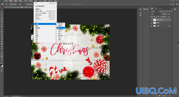179x97 pixels.
Task: Select the Move tool in toolbar
Action: [2, 10]
